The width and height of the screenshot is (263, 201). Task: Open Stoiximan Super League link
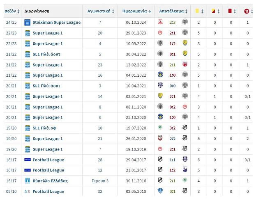click(x=57, y=22)
